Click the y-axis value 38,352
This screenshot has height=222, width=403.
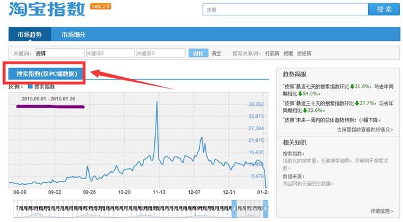coord(256,105)
